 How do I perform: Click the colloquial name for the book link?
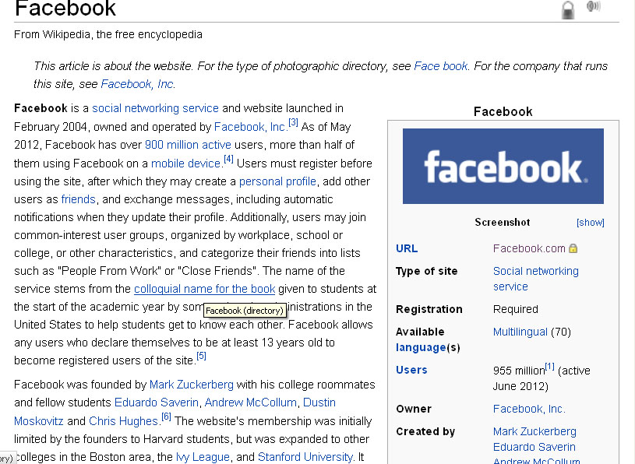tap(204, 288)
